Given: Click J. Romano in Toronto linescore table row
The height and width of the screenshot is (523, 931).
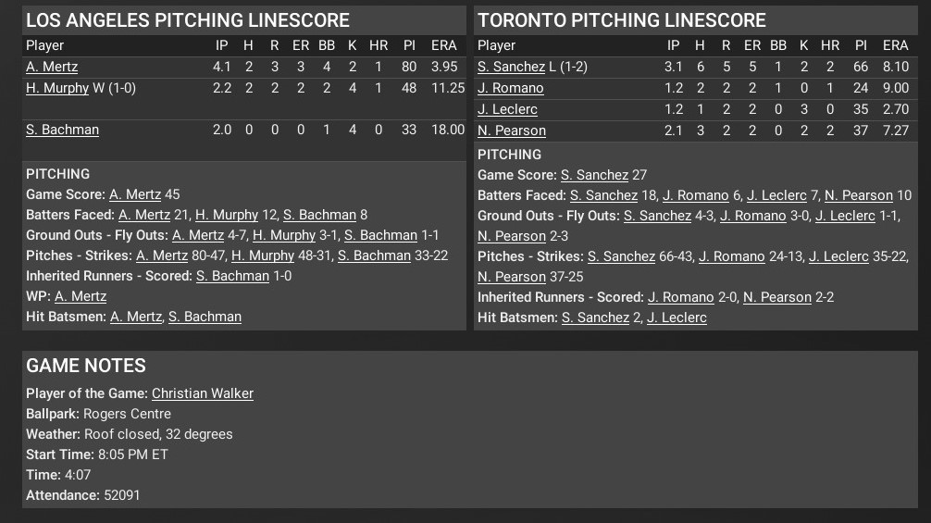Looking at the screenshot, I should click(x=510, y=88).
